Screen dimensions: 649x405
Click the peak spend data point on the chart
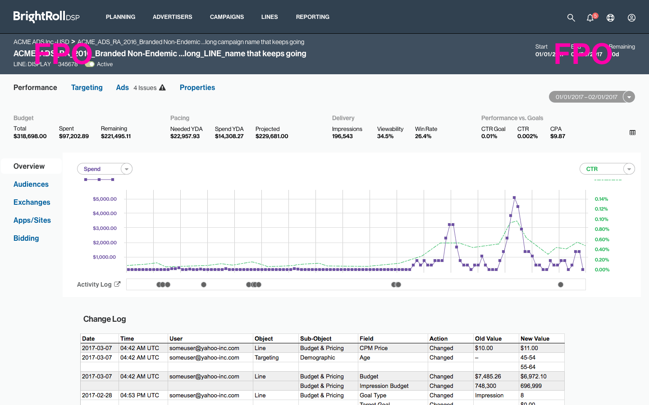point(514,198)
